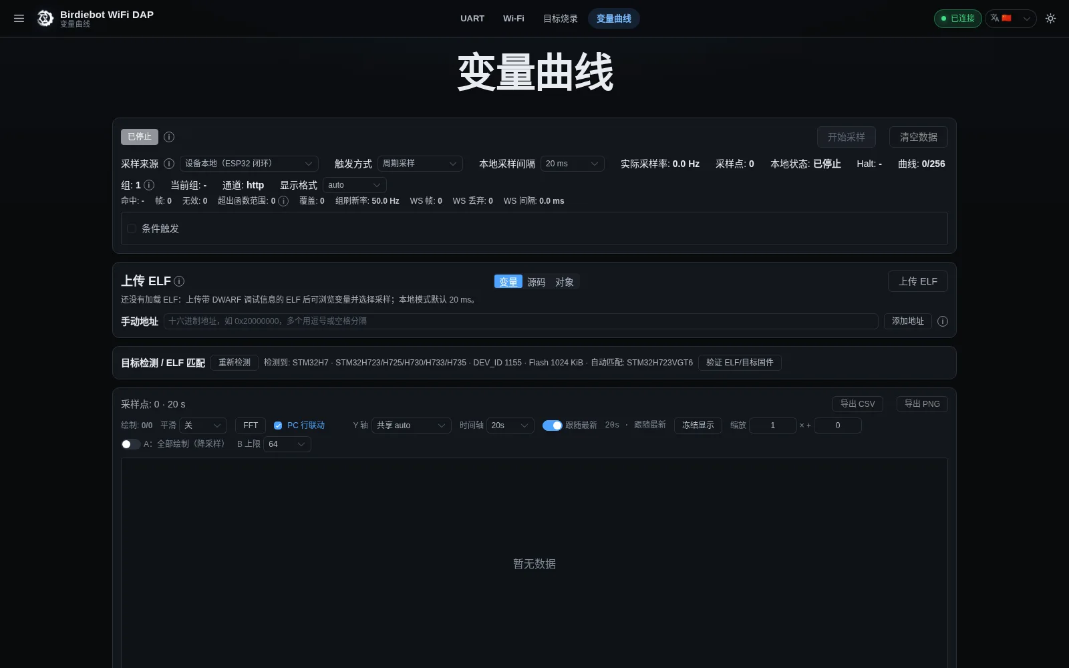
Task: Select the 变量 sub-tab
Action: coord(508,282)
